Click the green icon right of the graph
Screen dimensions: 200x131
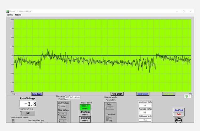coord(186,96)
